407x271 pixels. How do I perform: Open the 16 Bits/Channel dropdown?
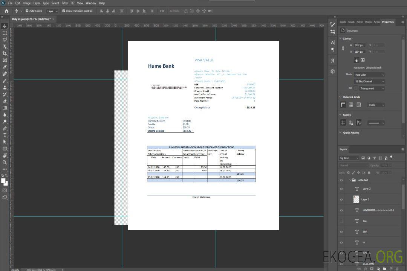pyautogui.click(x=369, y=81)
